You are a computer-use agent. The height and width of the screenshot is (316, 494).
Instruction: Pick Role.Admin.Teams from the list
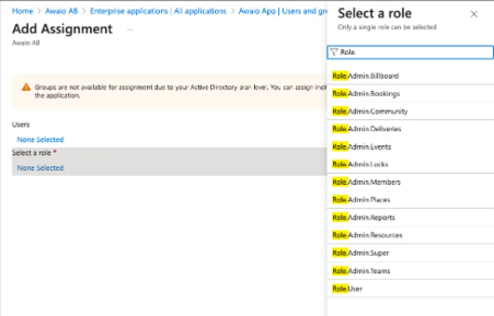pos(411,271)
